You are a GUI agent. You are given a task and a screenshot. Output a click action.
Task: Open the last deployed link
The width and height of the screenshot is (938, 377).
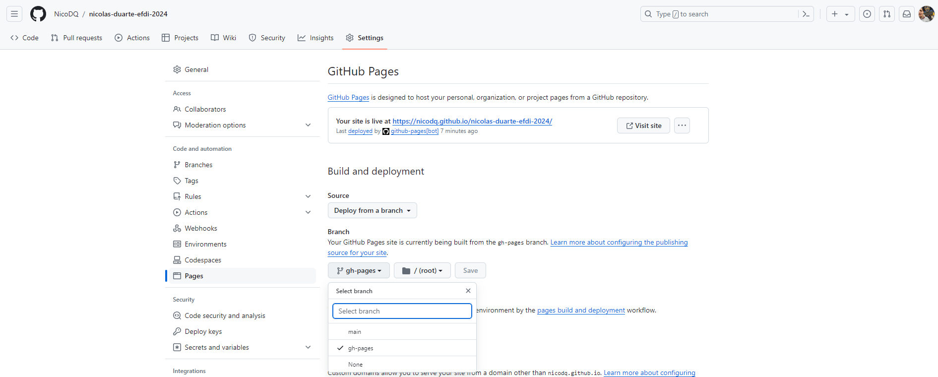[360, 131]
